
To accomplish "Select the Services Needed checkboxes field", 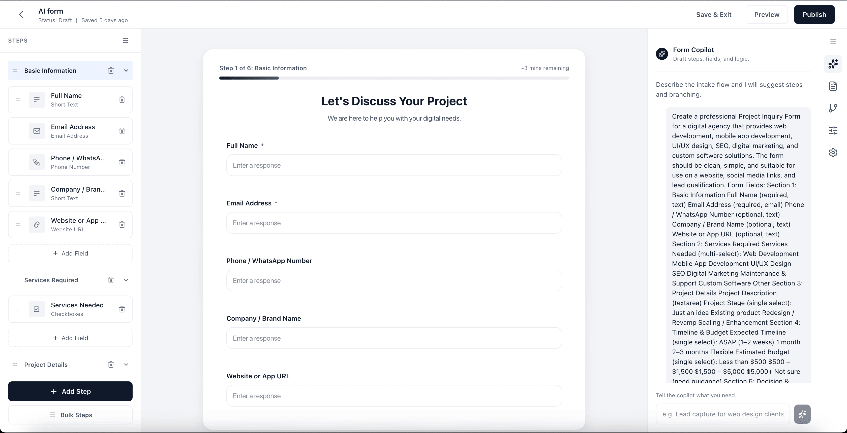I will pyautogui.click(x=70, y=309).
